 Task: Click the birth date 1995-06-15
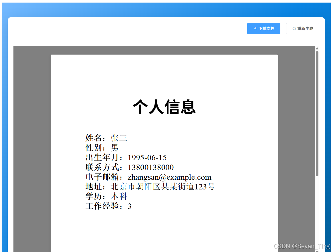coord(147,157)
